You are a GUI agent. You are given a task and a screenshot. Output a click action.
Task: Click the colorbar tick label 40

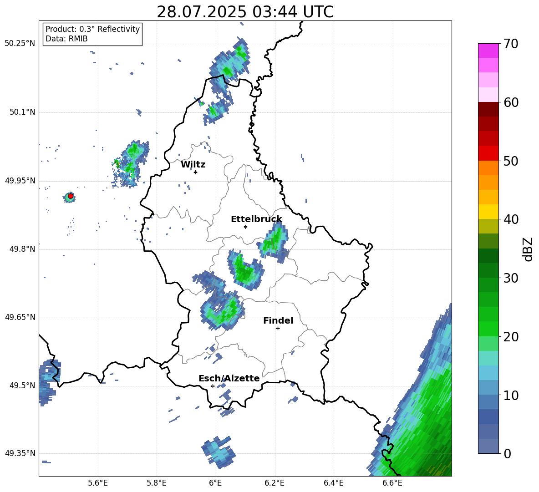[511, 219]
